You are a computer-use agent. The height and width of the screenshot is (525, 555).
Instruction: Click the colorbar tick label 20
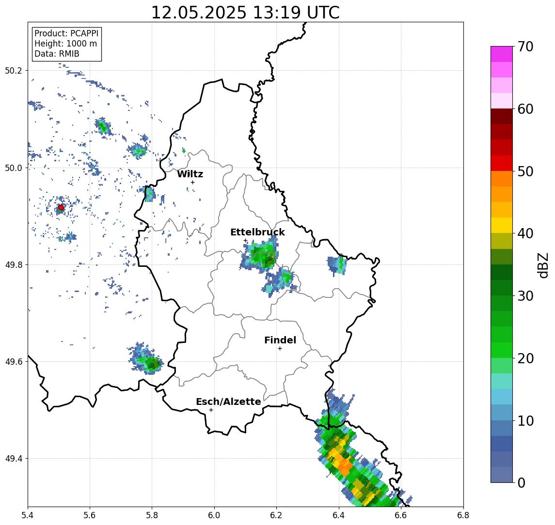[525, 358]
